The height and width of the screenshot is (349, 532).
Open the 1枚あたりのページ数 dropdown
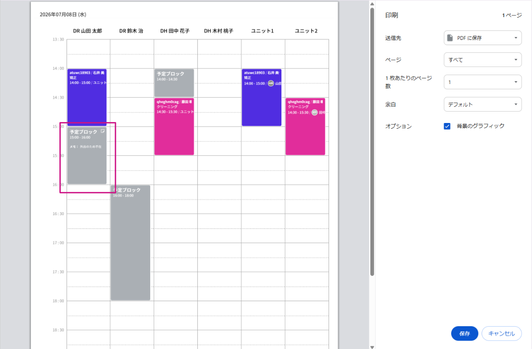(x=483, y=82)
